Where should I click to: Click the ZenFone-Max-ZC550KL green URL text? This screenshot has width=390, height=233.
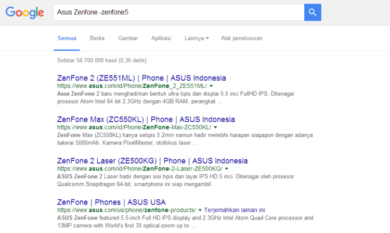point(134,127)
